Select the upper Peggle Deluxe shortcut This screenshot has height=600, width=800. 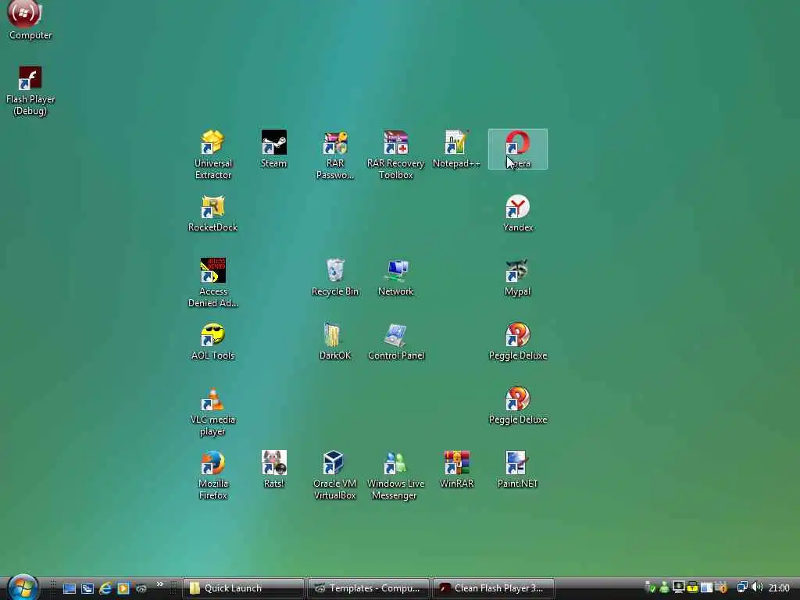tap(518, 341)
